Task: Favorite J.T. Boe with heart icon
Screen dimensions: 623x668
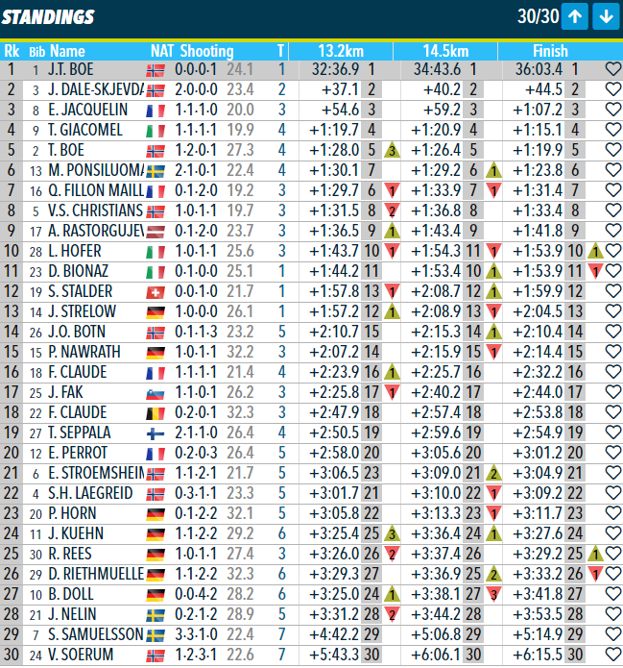Action: (x=613, y=69)
